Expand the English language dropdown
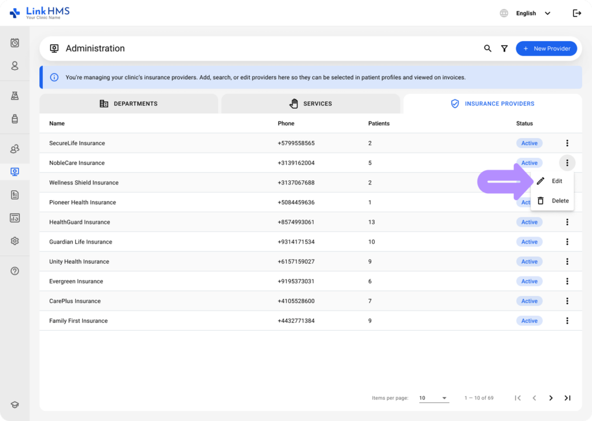Viewport: 592px width, 421px height. click(x=533, y=13)
